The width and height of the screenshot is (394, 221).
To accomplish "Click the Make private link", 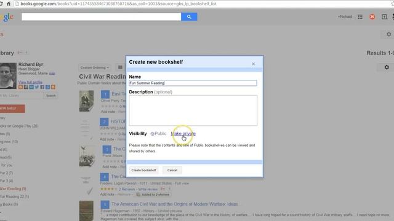I will coord(183,134).
